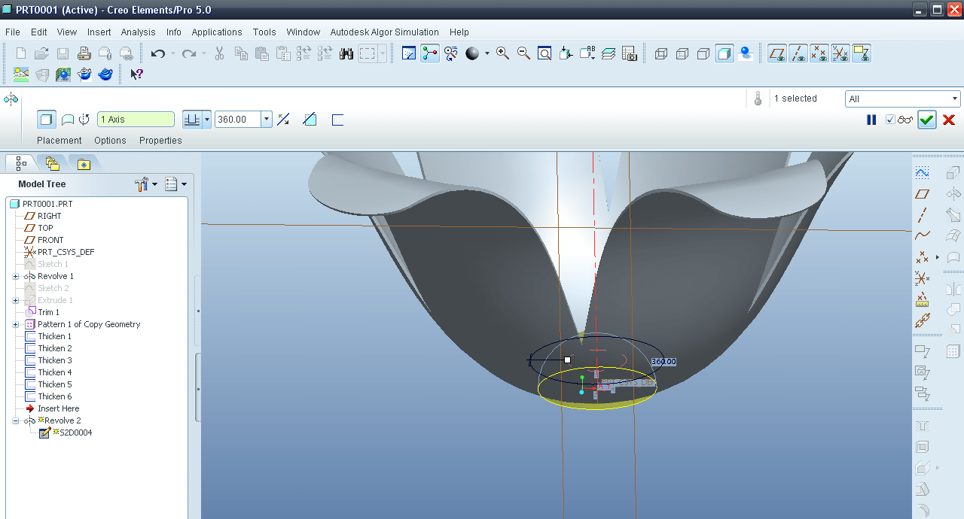This screenshot has width=964, height=519.
Task: Select revolve as surface option
Action: point(67,120)
